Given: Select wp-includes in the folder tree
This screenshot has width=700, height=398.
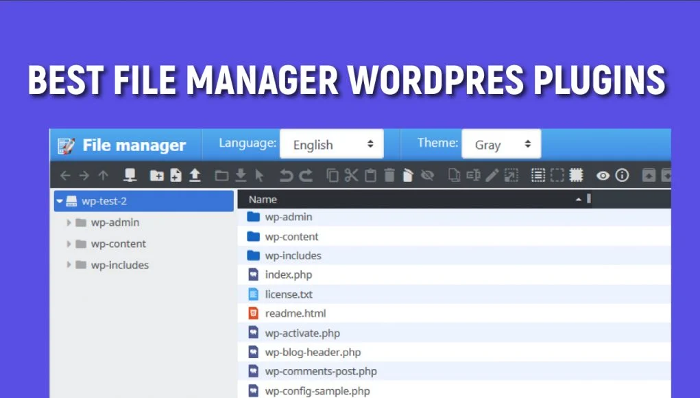Looking at the screenshot, I should pos(120,265).
